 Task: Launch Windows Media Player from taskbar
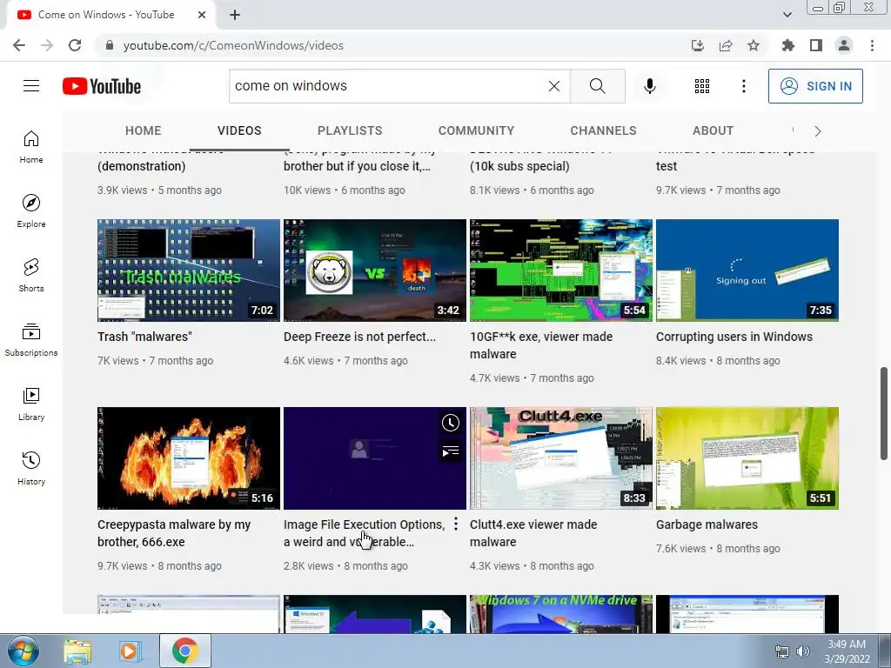129,651
